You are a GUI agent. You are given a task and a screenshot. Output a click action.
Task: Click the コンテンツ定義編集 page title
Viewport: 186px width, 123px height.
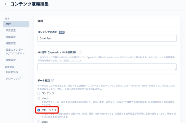coord(29,4)
